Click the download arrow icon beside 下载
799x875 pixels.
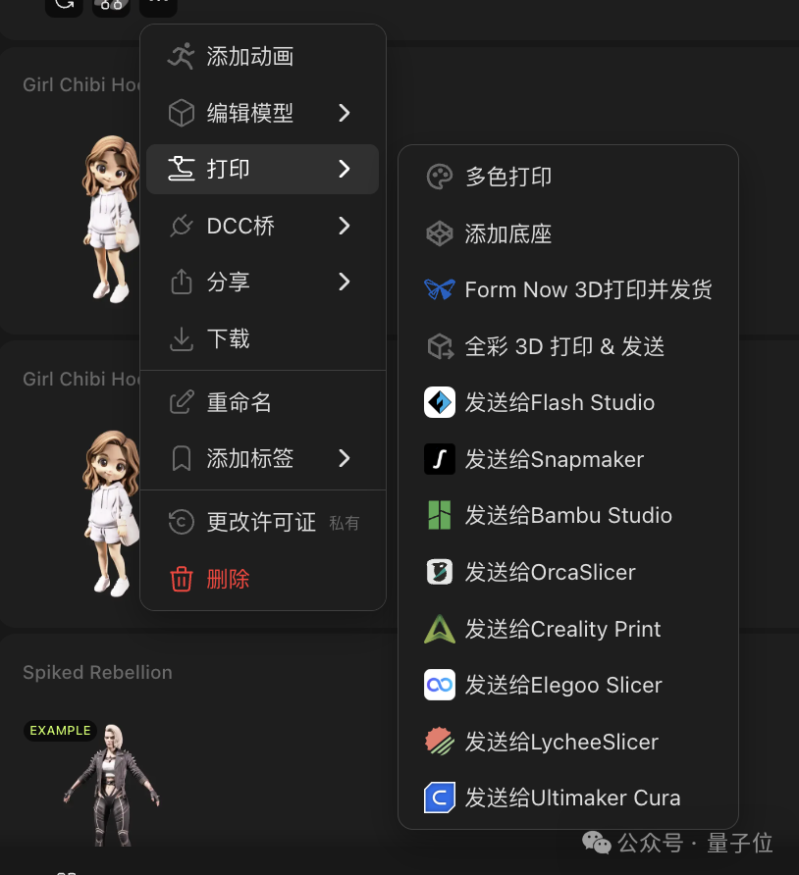tap(181, 338)
